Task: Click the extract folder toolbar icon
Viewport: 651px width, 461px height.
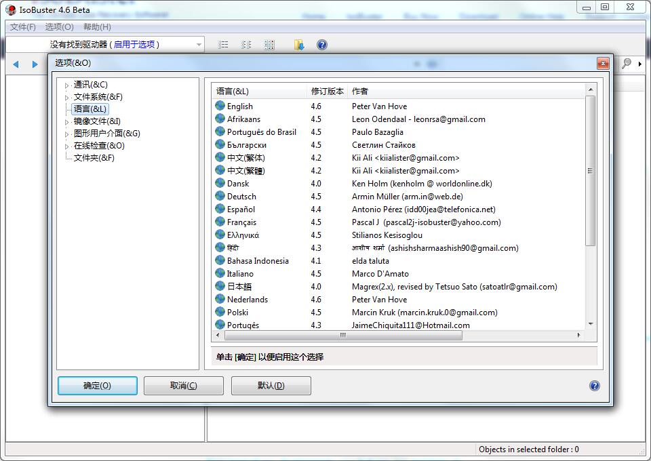Action: pyautogui.click(x=299, y=45)
